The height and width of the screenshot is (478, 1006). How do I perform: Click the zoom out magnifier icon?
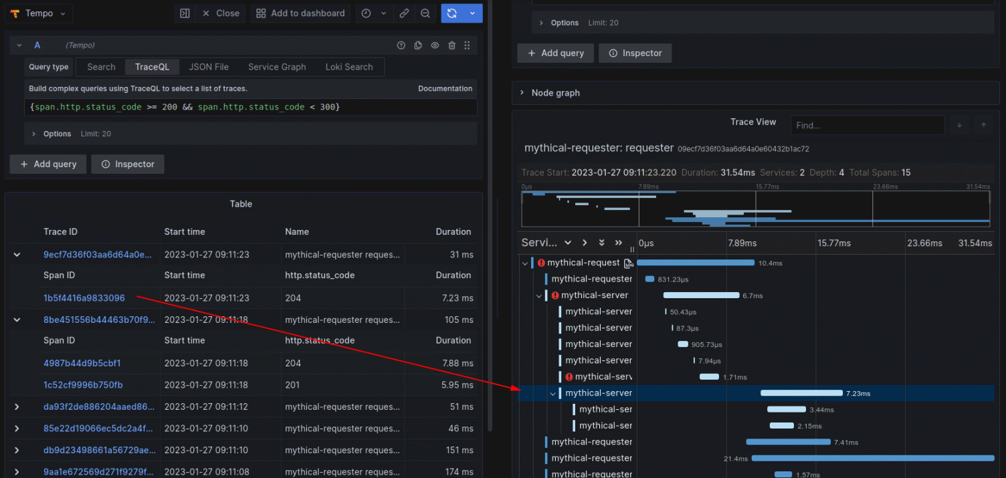coord(425,13)
